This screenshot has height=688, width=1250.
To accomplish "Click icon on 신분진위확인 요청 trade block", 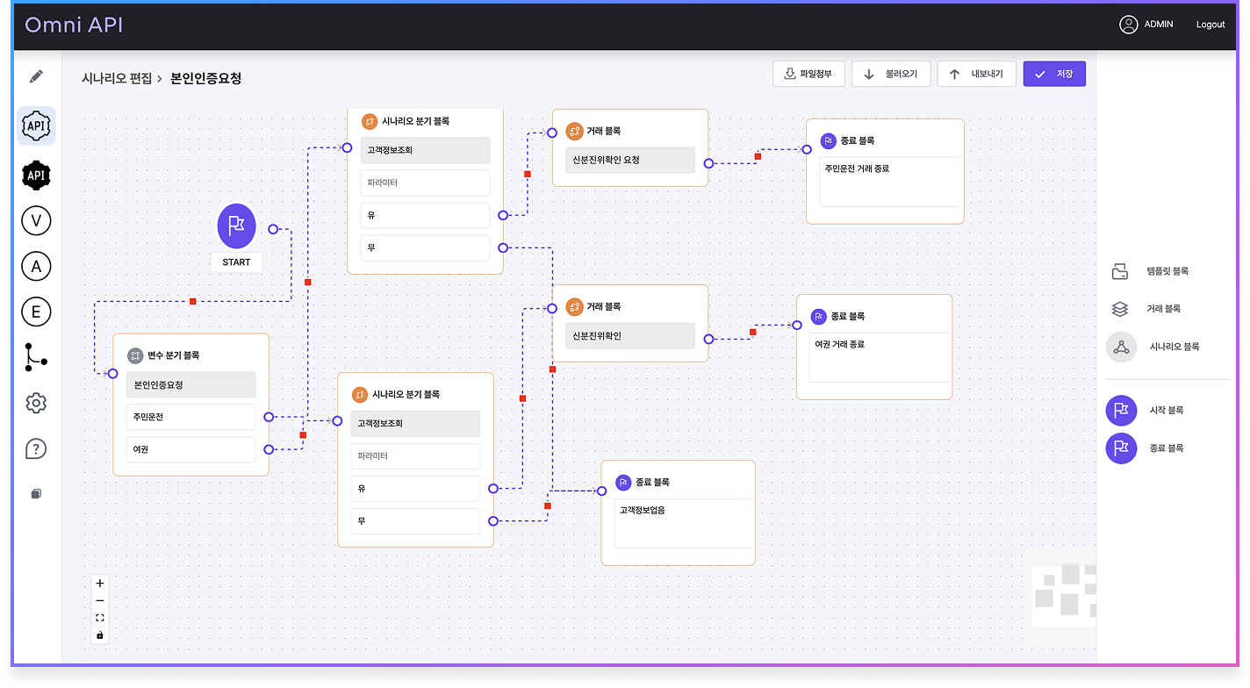I will point(574,131).
